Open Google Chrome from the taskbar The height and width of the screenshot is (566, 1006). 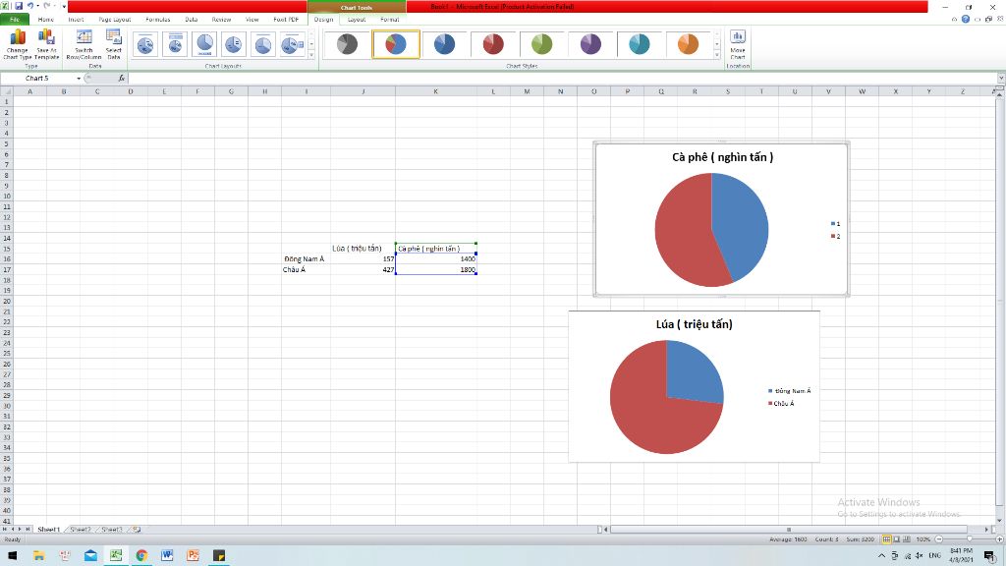click(141, 555)
